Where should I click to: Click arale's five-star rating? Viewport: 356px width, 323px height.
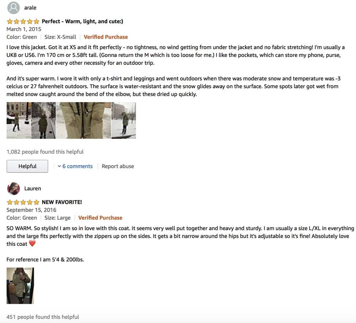pos(23,21)
